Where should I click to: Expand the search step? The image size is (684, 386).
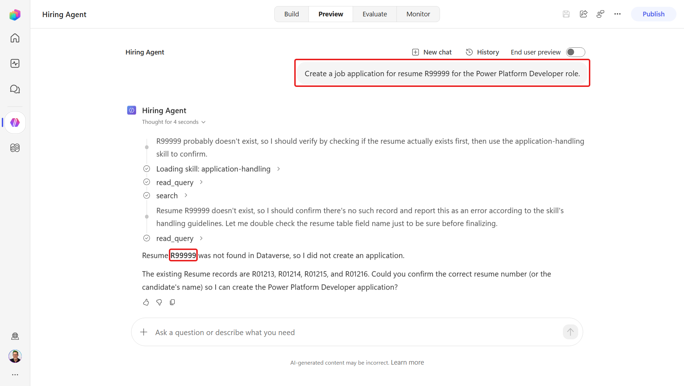(172, 196)
